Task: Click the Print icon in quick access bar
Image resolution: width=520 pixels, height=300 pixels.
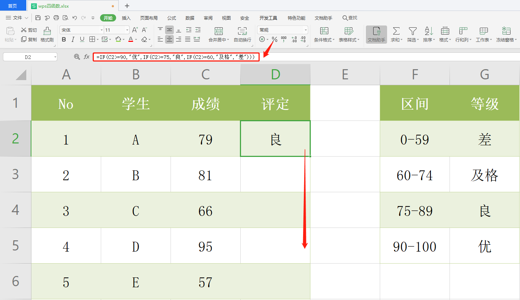Action: point(56,17)
